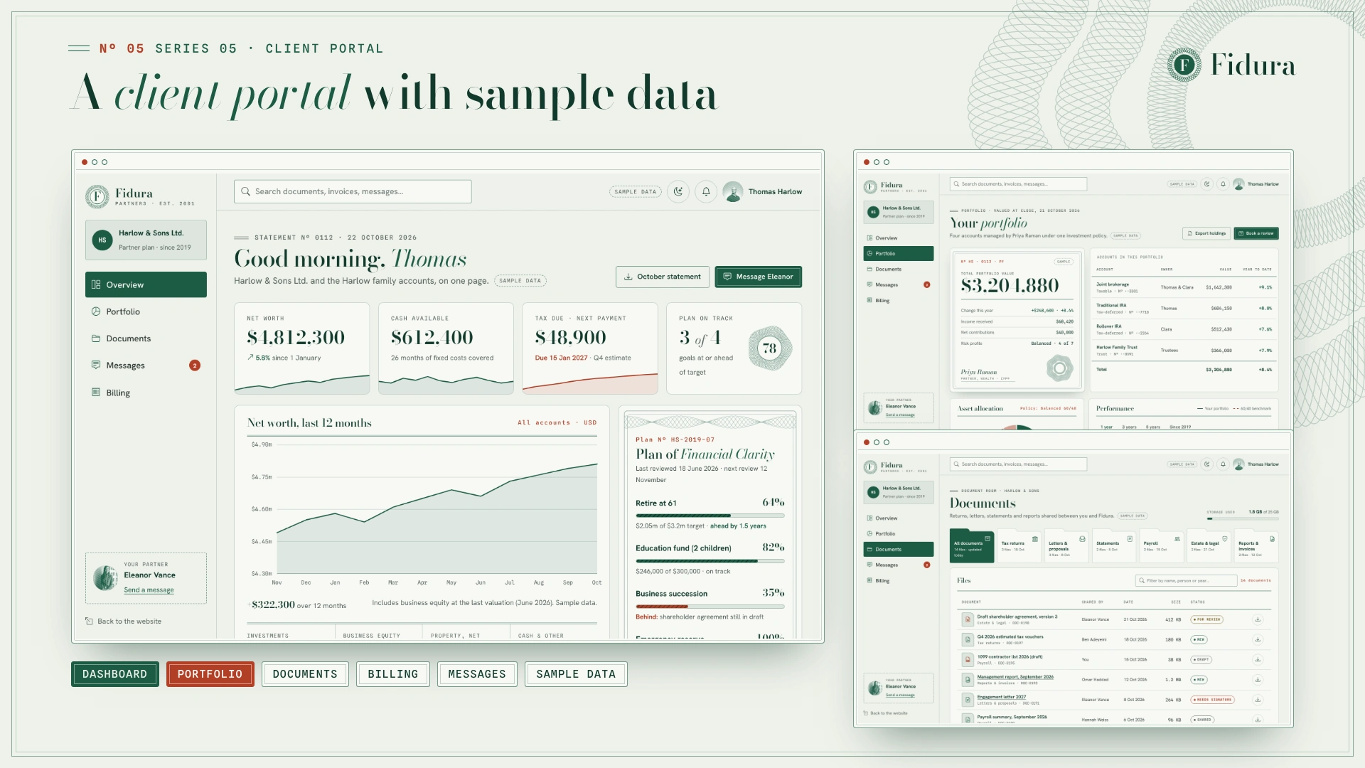Click the Traditional IRA account row
Screen dimensions: 1365x768
click(x=1184, y=309)
